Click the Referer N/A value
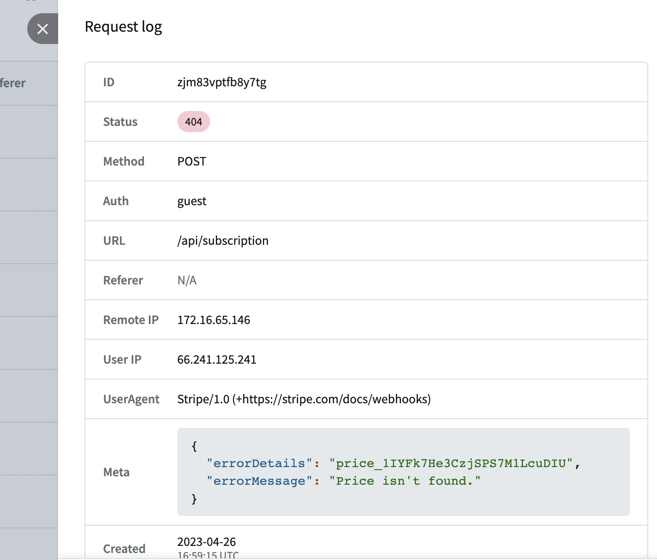Screen dimensions: 657x560 (187, 280)
